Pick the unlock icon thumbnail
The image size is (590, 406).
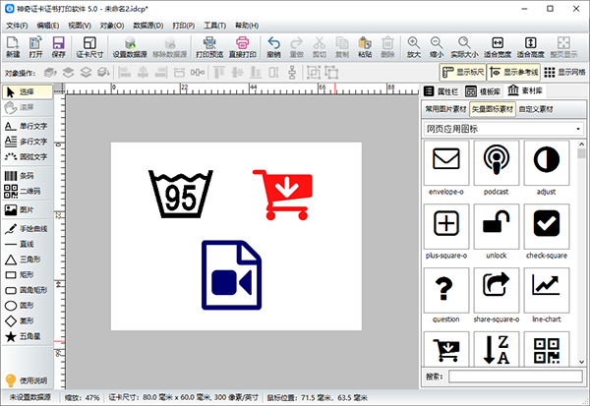tap(497, 226)
